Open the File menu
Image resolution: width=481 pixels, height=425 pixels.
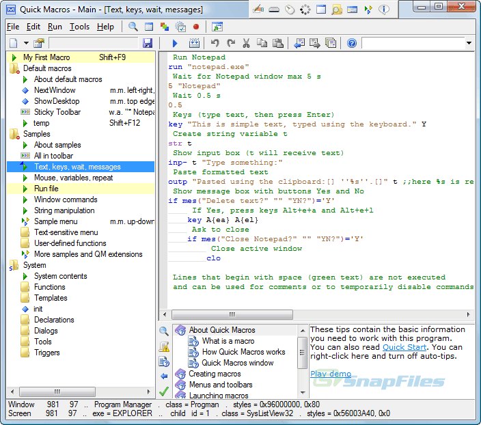pos(13,27)
